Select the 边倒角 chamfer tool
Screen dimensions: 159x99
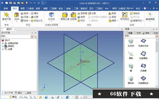coord(73,16)
